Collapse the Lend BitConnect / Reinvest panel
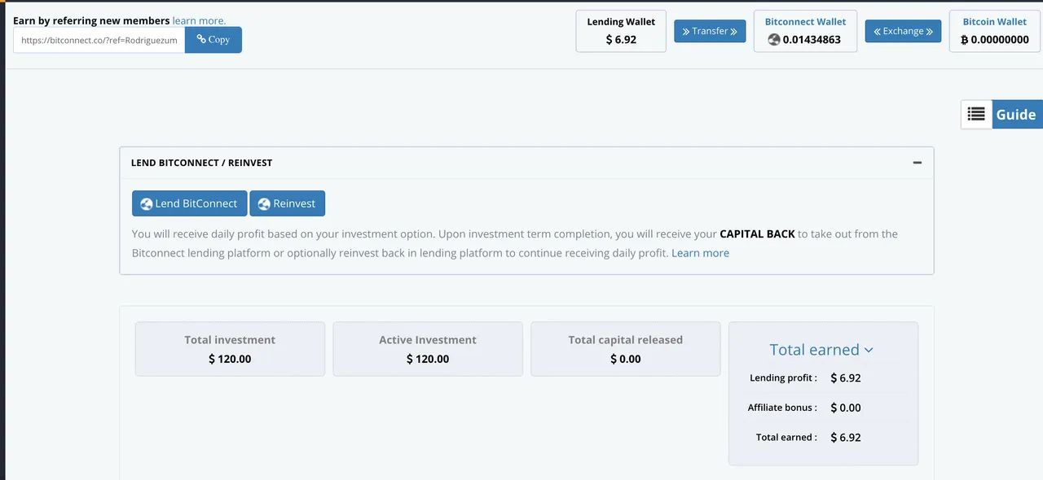 918,163
